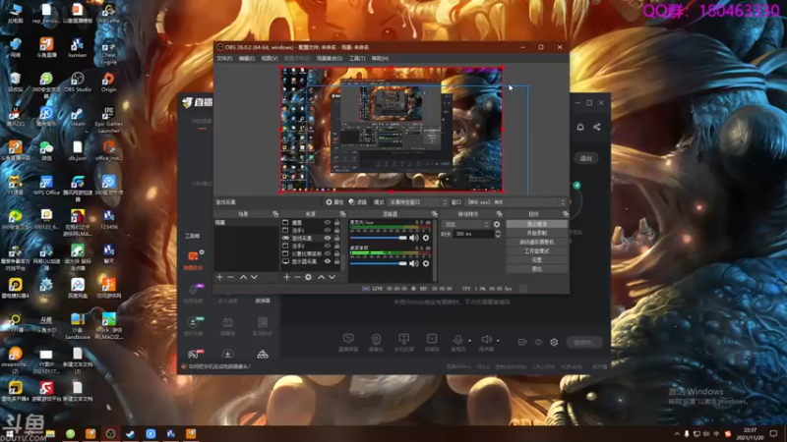Image resolution: width=787 pixels, height=442 pixels.
Task: Expand microphone options arrow in Douyu toolbar
Action: coord(469,341)
